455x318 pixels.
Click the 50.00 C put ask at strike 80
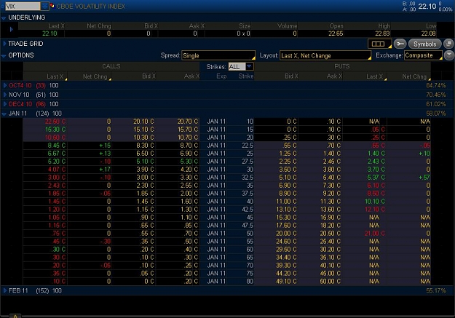[331, 281]
